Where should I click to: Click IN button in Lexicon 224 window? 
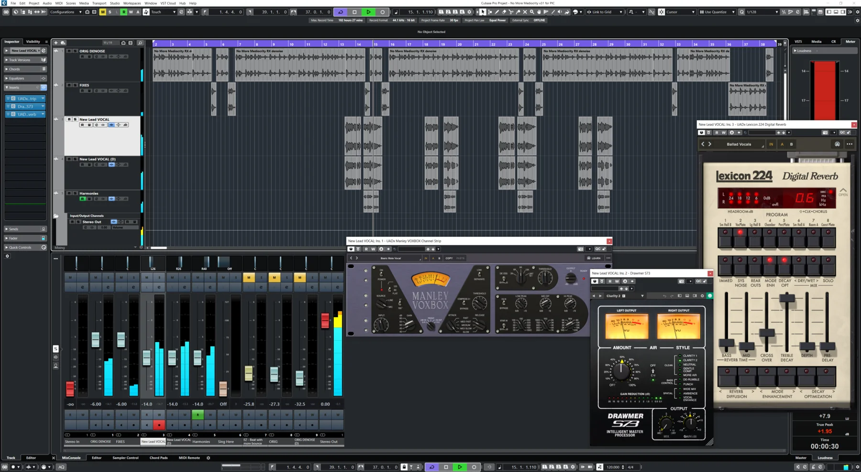point(771,144)
